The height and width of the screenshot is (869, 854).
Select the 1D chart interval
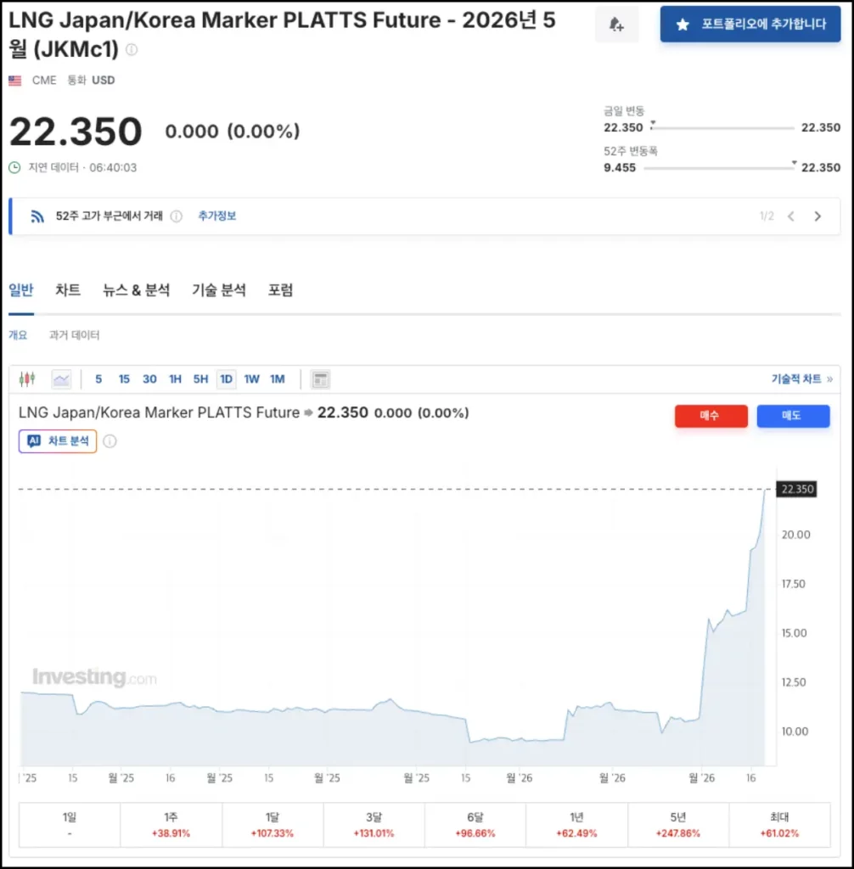[x=226, y=379]
